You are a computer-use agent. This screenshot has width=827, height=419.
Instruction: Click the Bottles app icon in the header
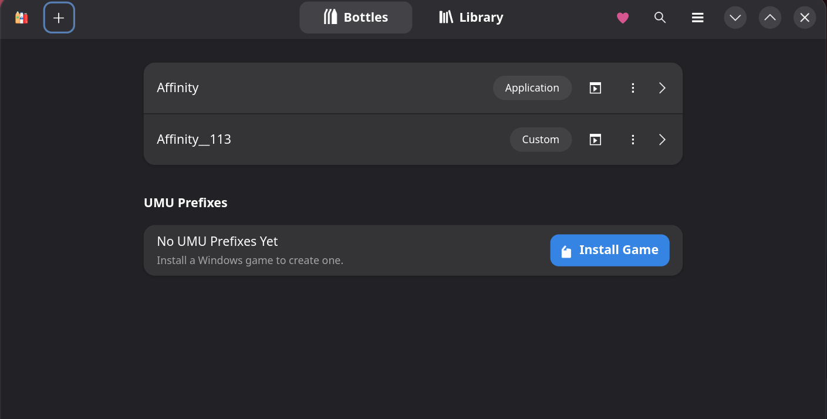coord(22,18)
